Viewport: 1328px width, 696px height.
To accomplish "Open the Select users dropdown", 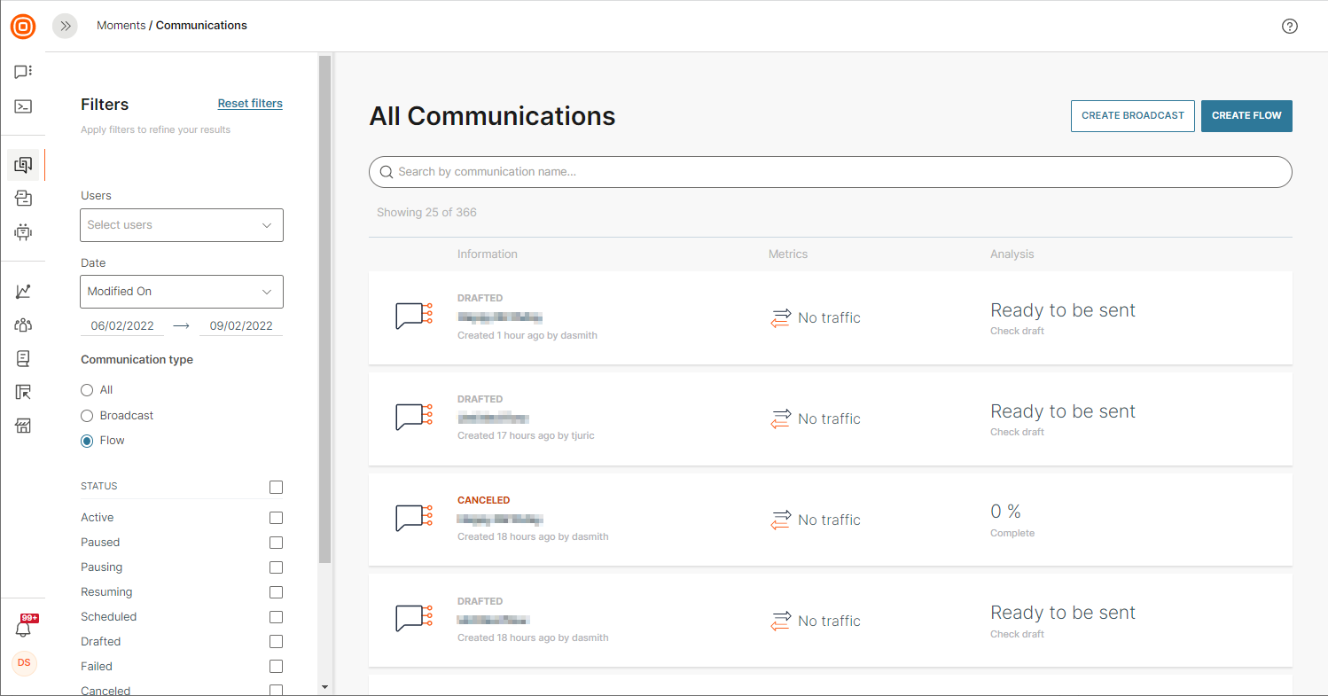I will coord(182,225).
